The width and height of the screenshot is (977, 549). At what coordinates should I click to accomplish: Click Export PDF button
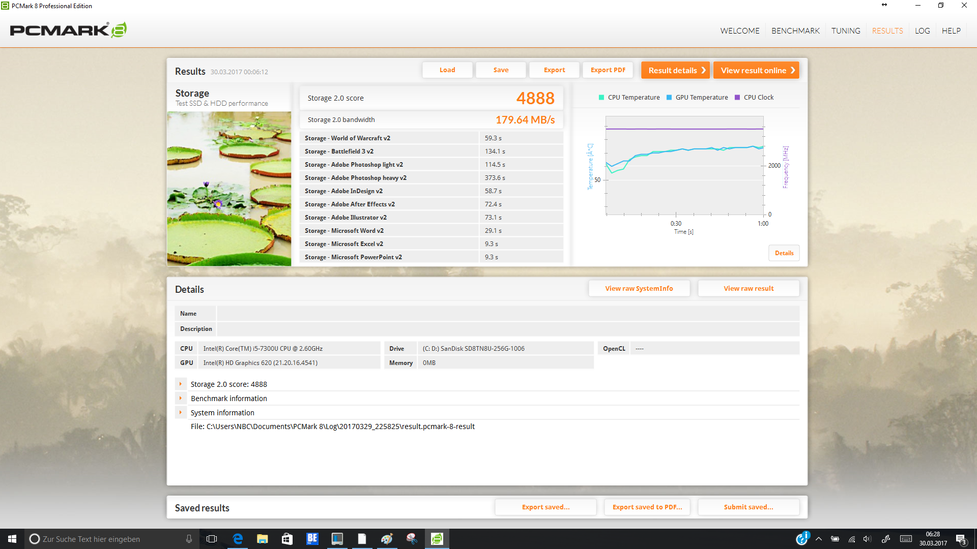(608, 70)
